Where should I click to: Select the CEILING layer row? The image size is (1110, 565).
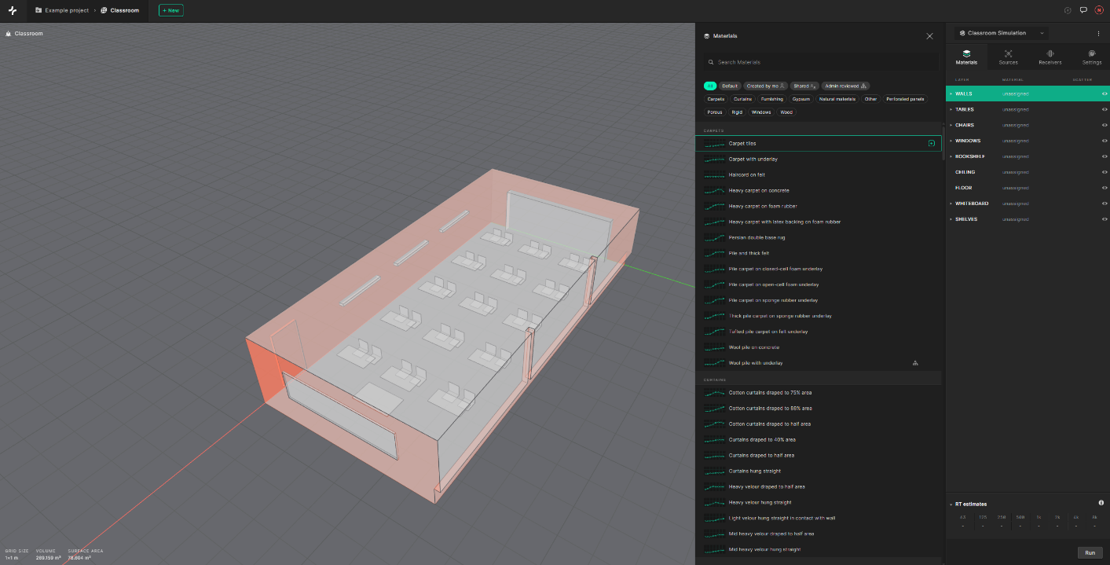[x=1028, y=172]
